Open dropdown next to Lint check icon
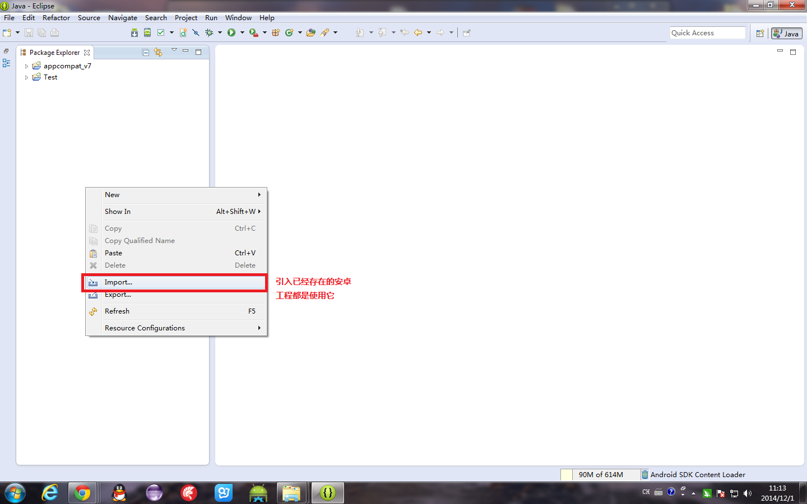This screenshot has height=504, width=807. pyautogui.click(x=171, y=32)
